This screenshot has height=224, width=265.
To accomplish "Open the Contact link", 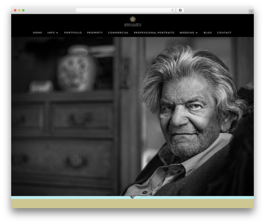I will tap(224, 33).
